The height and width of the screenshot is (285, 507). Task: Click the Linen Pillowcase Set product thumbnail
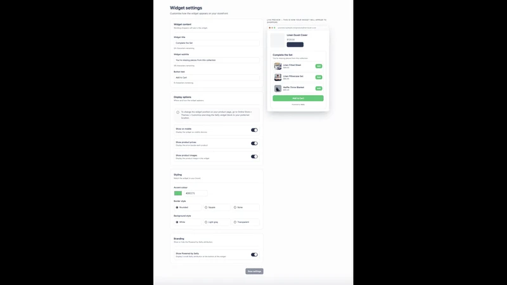[x=278, y=77]
